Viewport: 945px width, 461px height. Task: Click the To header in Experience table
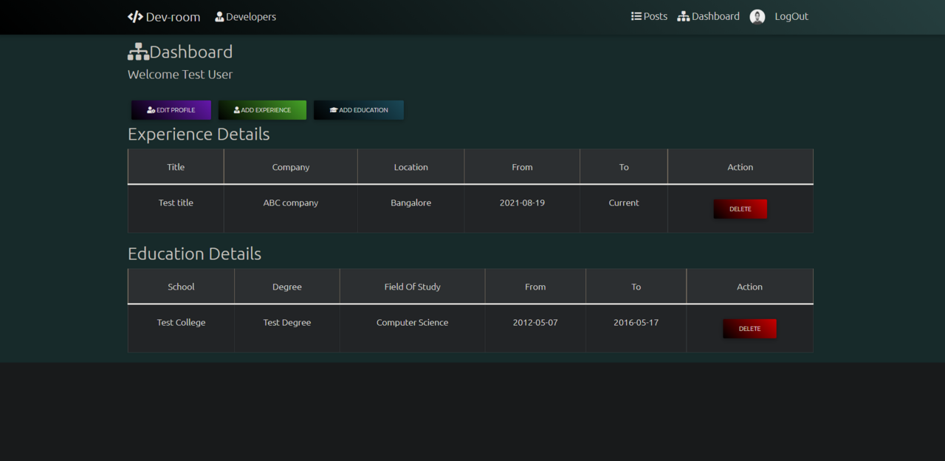coord(624,167)
